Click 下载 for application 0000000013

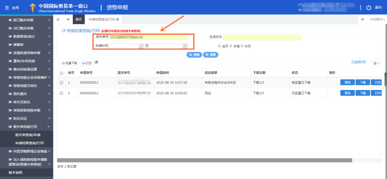click(x=363, y=83)
